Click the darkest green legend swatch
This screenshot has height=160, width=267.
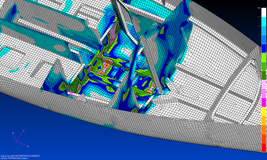(264, 75)
